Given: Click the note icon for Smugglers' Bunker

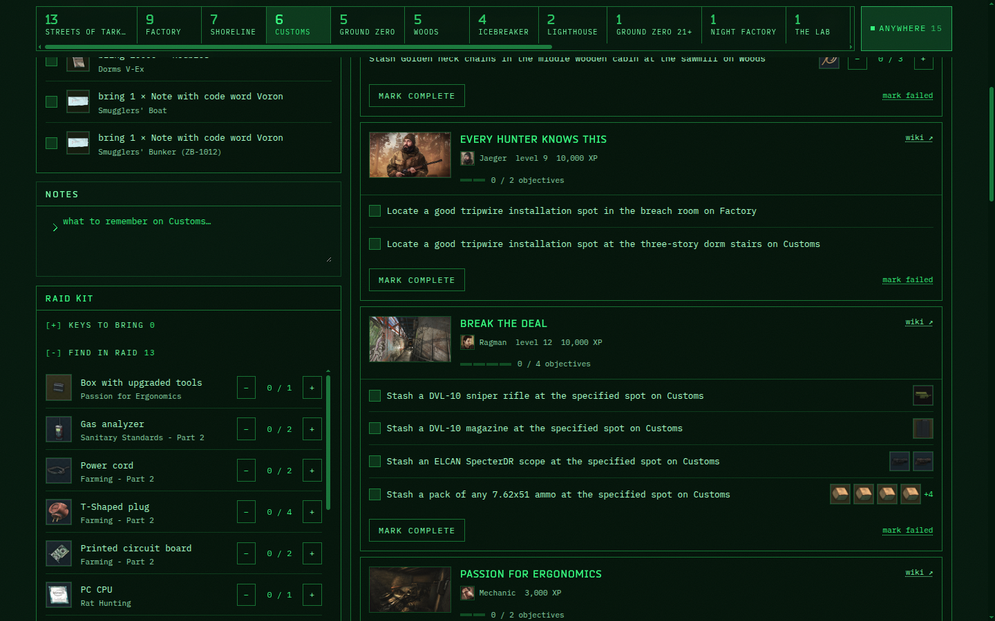Looking at the screenshot, I should pos(78,144).
